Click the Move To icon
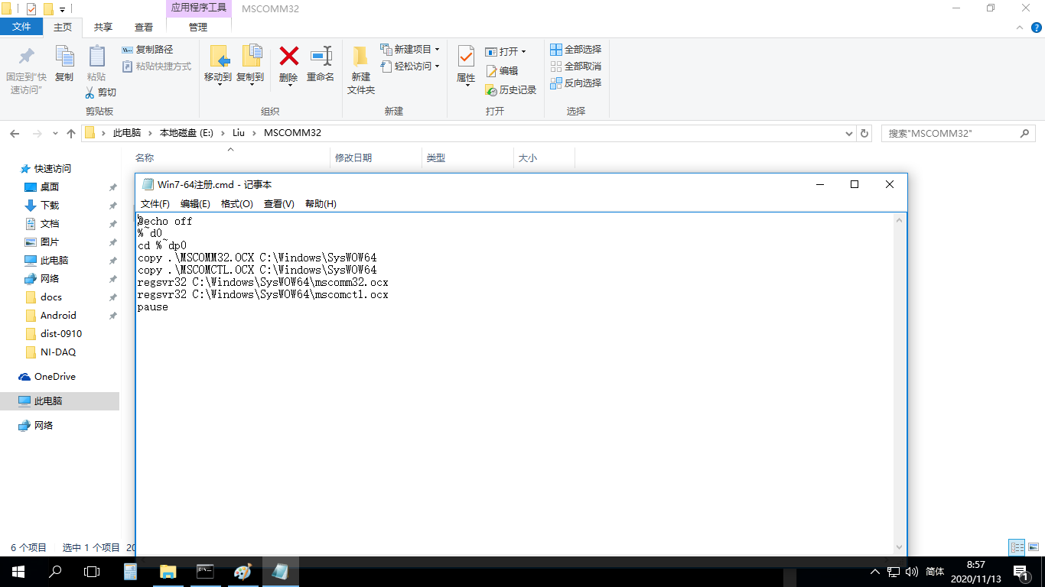The height and width of the screenshot is (587, 1045). (x=218, y=57)
